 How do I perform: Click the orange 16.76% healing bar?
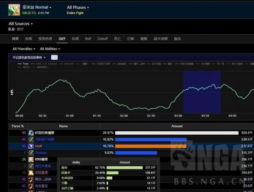151,146
